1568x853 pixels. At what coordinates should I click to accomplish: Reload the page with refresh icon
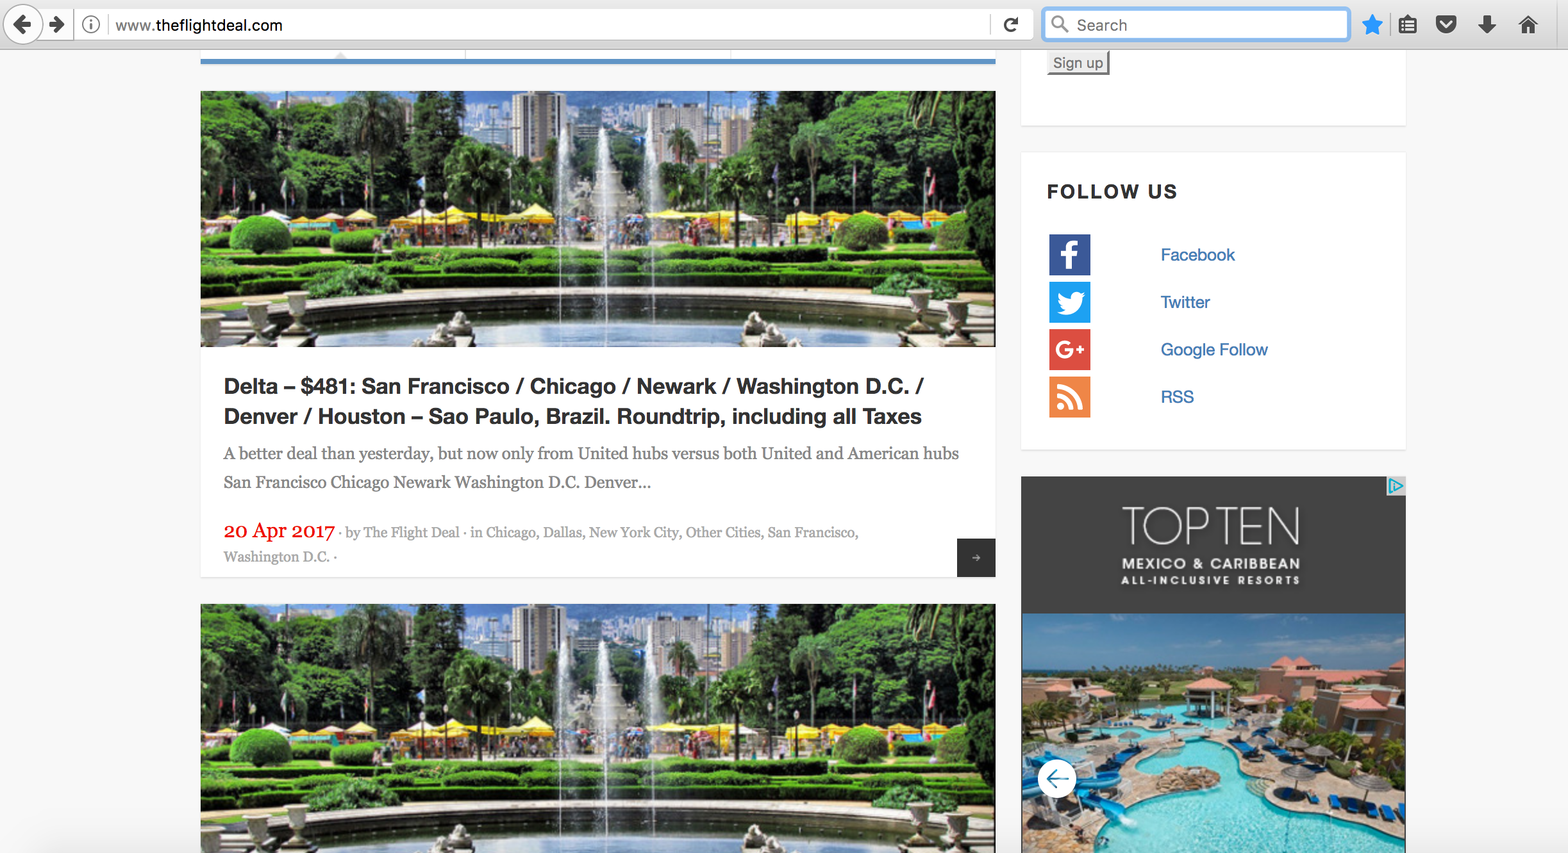click(1011, 25)
